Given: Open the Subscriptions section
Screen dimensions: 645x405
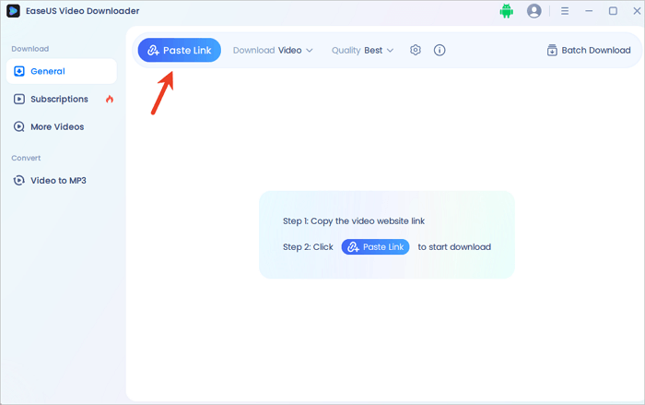Looking at the screenshot, I should pyautogui.click(x=59, y=99).
